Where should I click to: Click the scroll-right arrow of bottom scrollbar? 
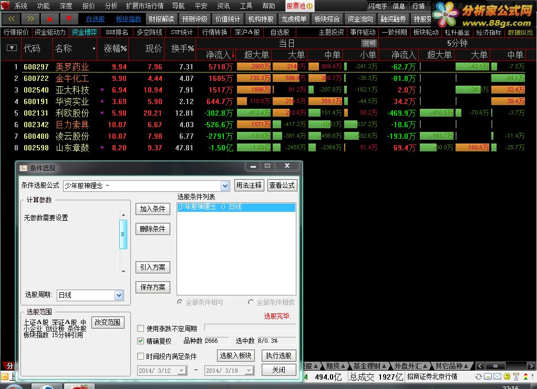531,366
